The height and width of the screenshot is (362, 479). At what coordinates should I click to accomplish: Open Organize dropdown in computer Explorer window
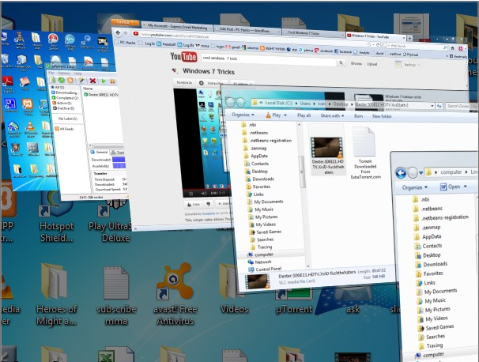[x=415, y=187]
